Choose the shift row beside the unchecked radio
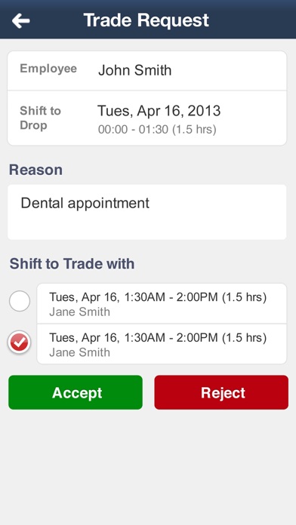Screen dimensions: 296x525 [x=162, y=303]
